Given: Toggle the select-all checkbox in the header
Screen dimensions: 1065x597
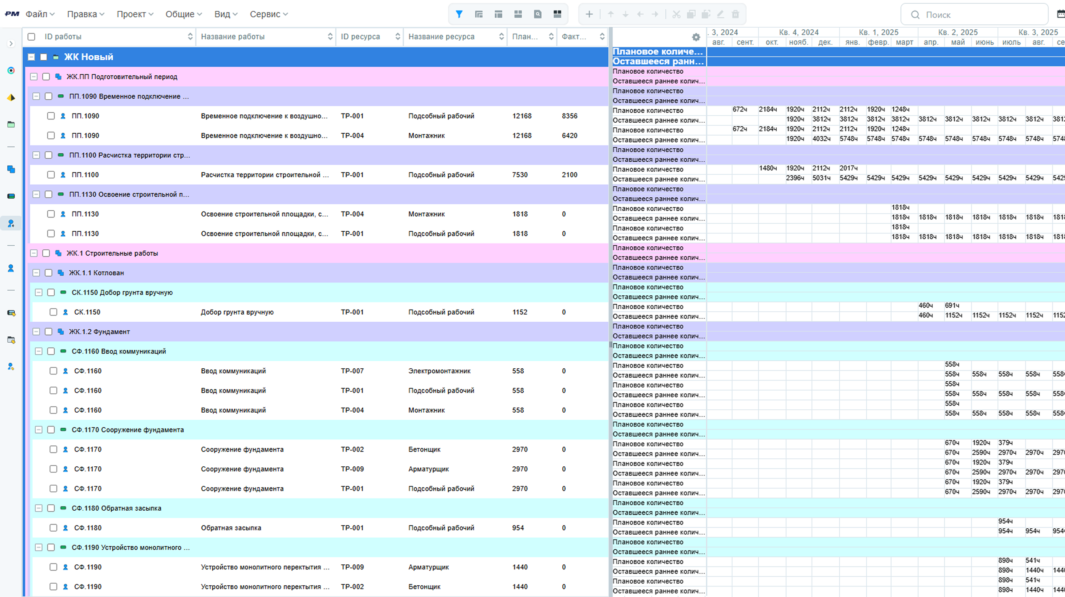Looking at the screenshot, I should pyautogui.click(x=31, y=37).
